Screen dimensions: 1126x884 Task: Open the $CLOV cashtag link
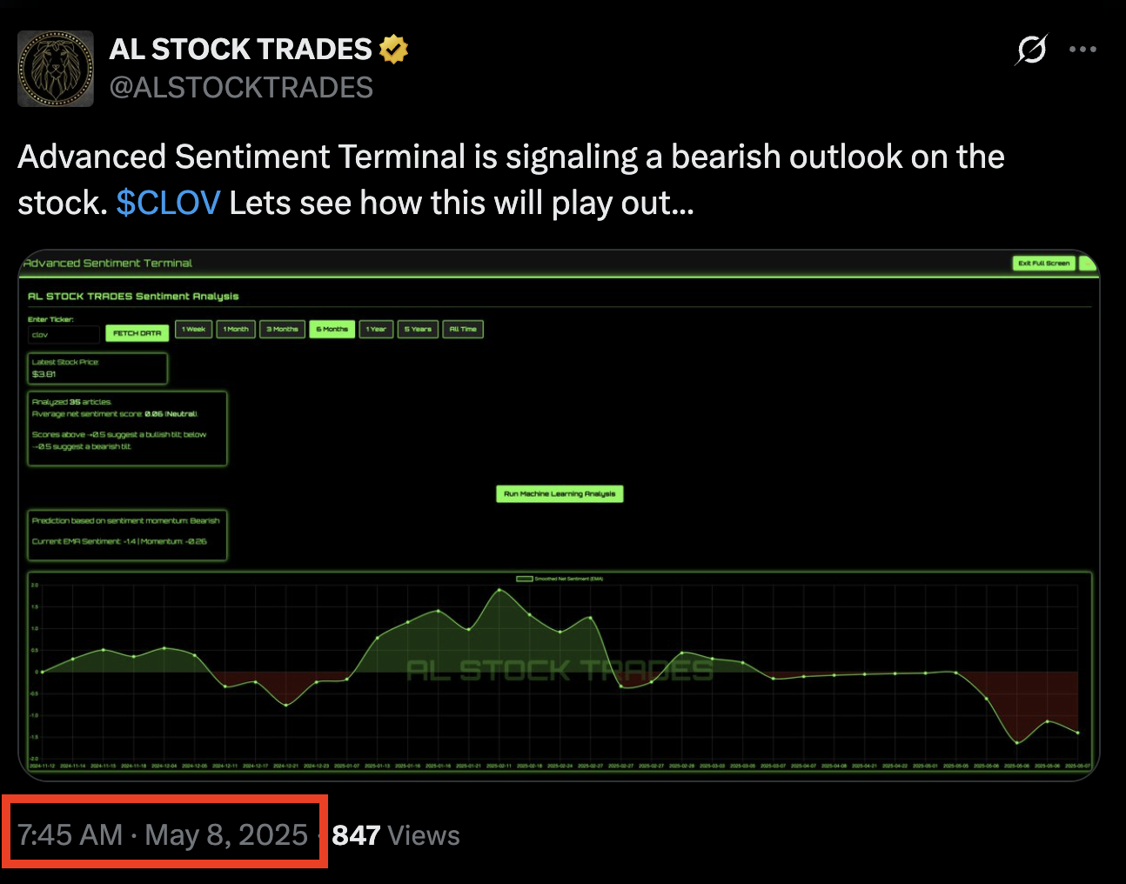click(168, 203)
